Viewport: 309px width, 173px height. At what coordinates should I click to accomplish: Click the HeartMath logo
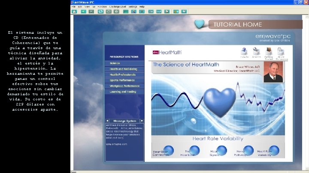(x=167, y=53)
